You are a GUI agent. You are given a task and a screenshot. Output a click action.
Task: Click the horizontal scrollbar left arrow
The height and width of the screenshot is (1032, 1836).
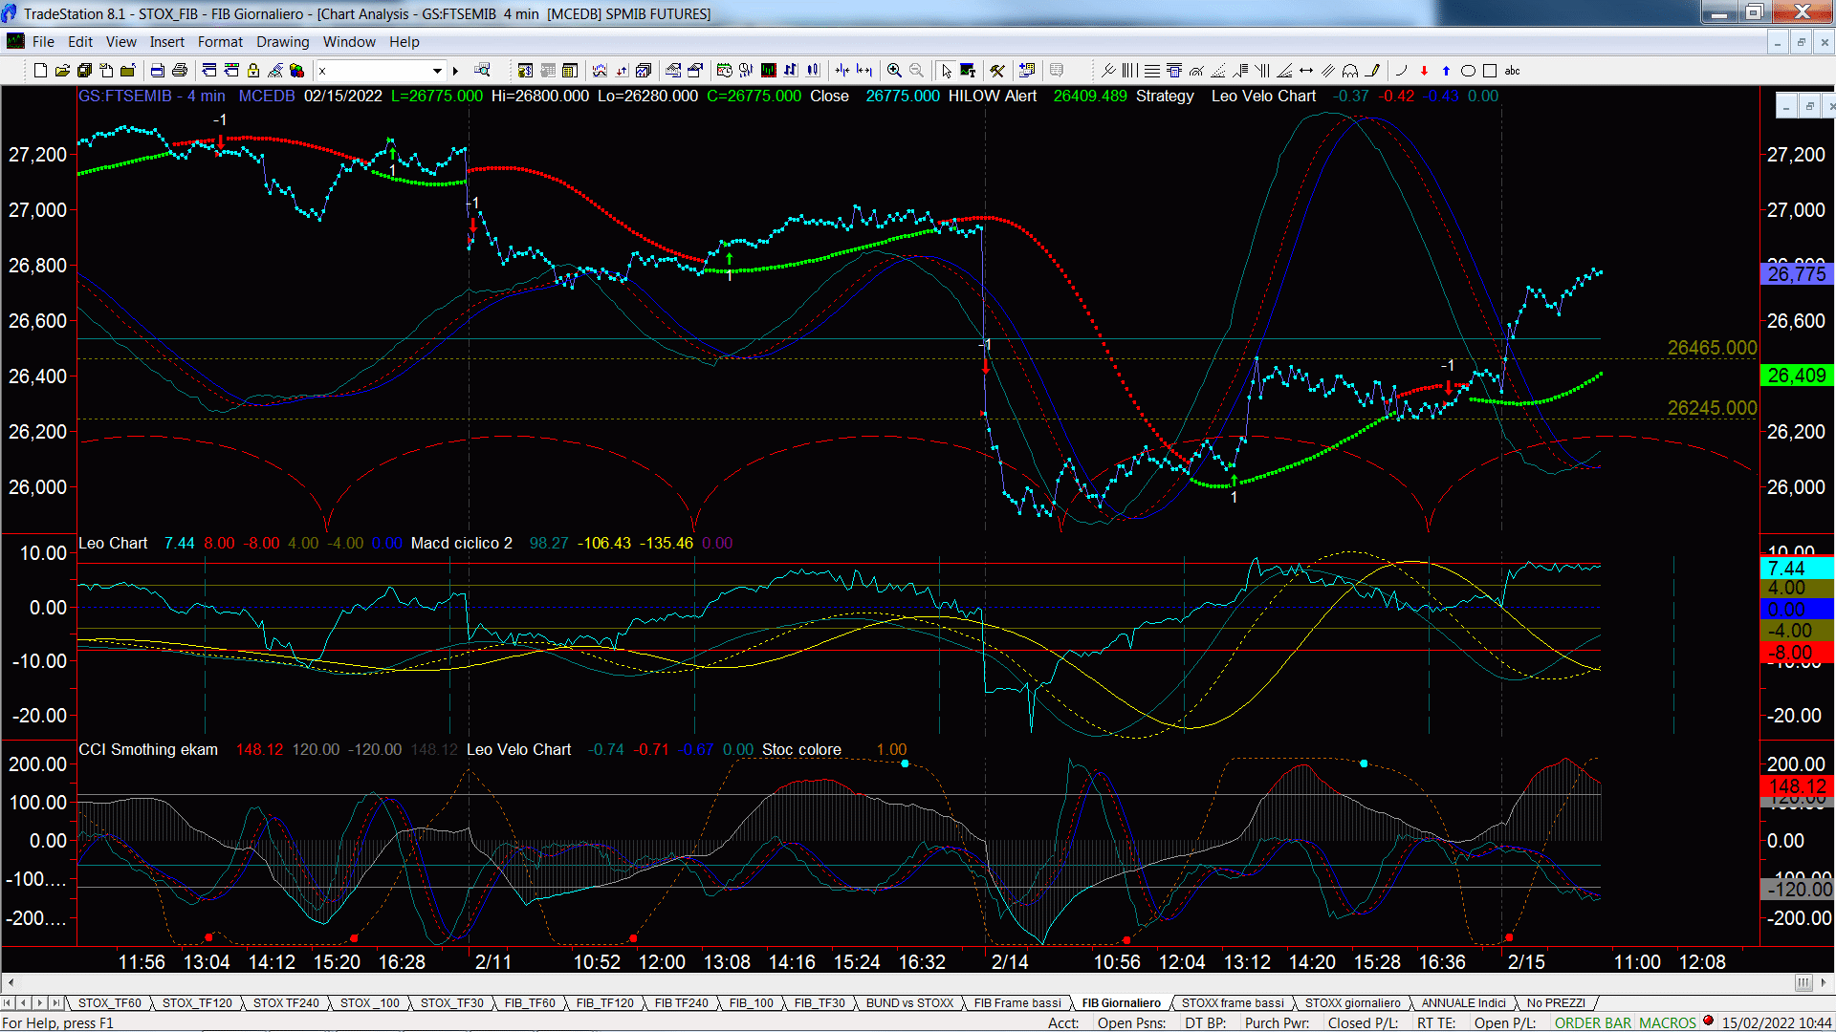11,982
